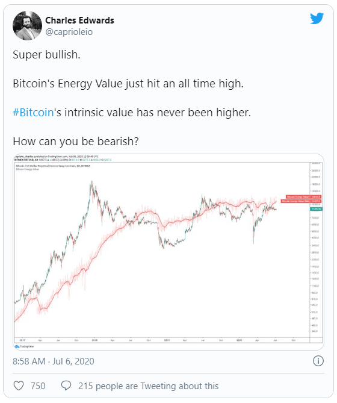Image resolution: width=337 pixels, height=403 pixels.
Task: Click the TradingView logo under the chart
Action: pyautogui.click(x=25, y=346)
